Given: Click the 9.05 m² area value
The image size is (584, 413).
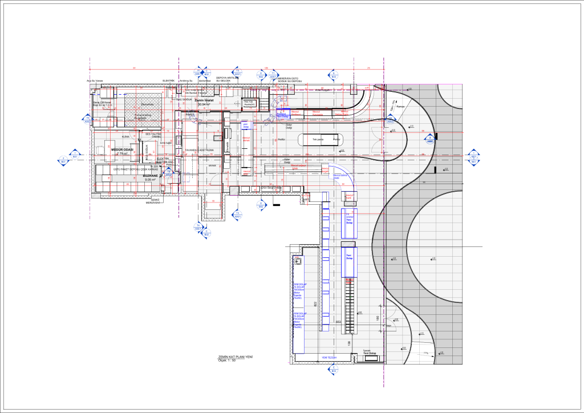Looking at the screenshot, I should 151,180.
